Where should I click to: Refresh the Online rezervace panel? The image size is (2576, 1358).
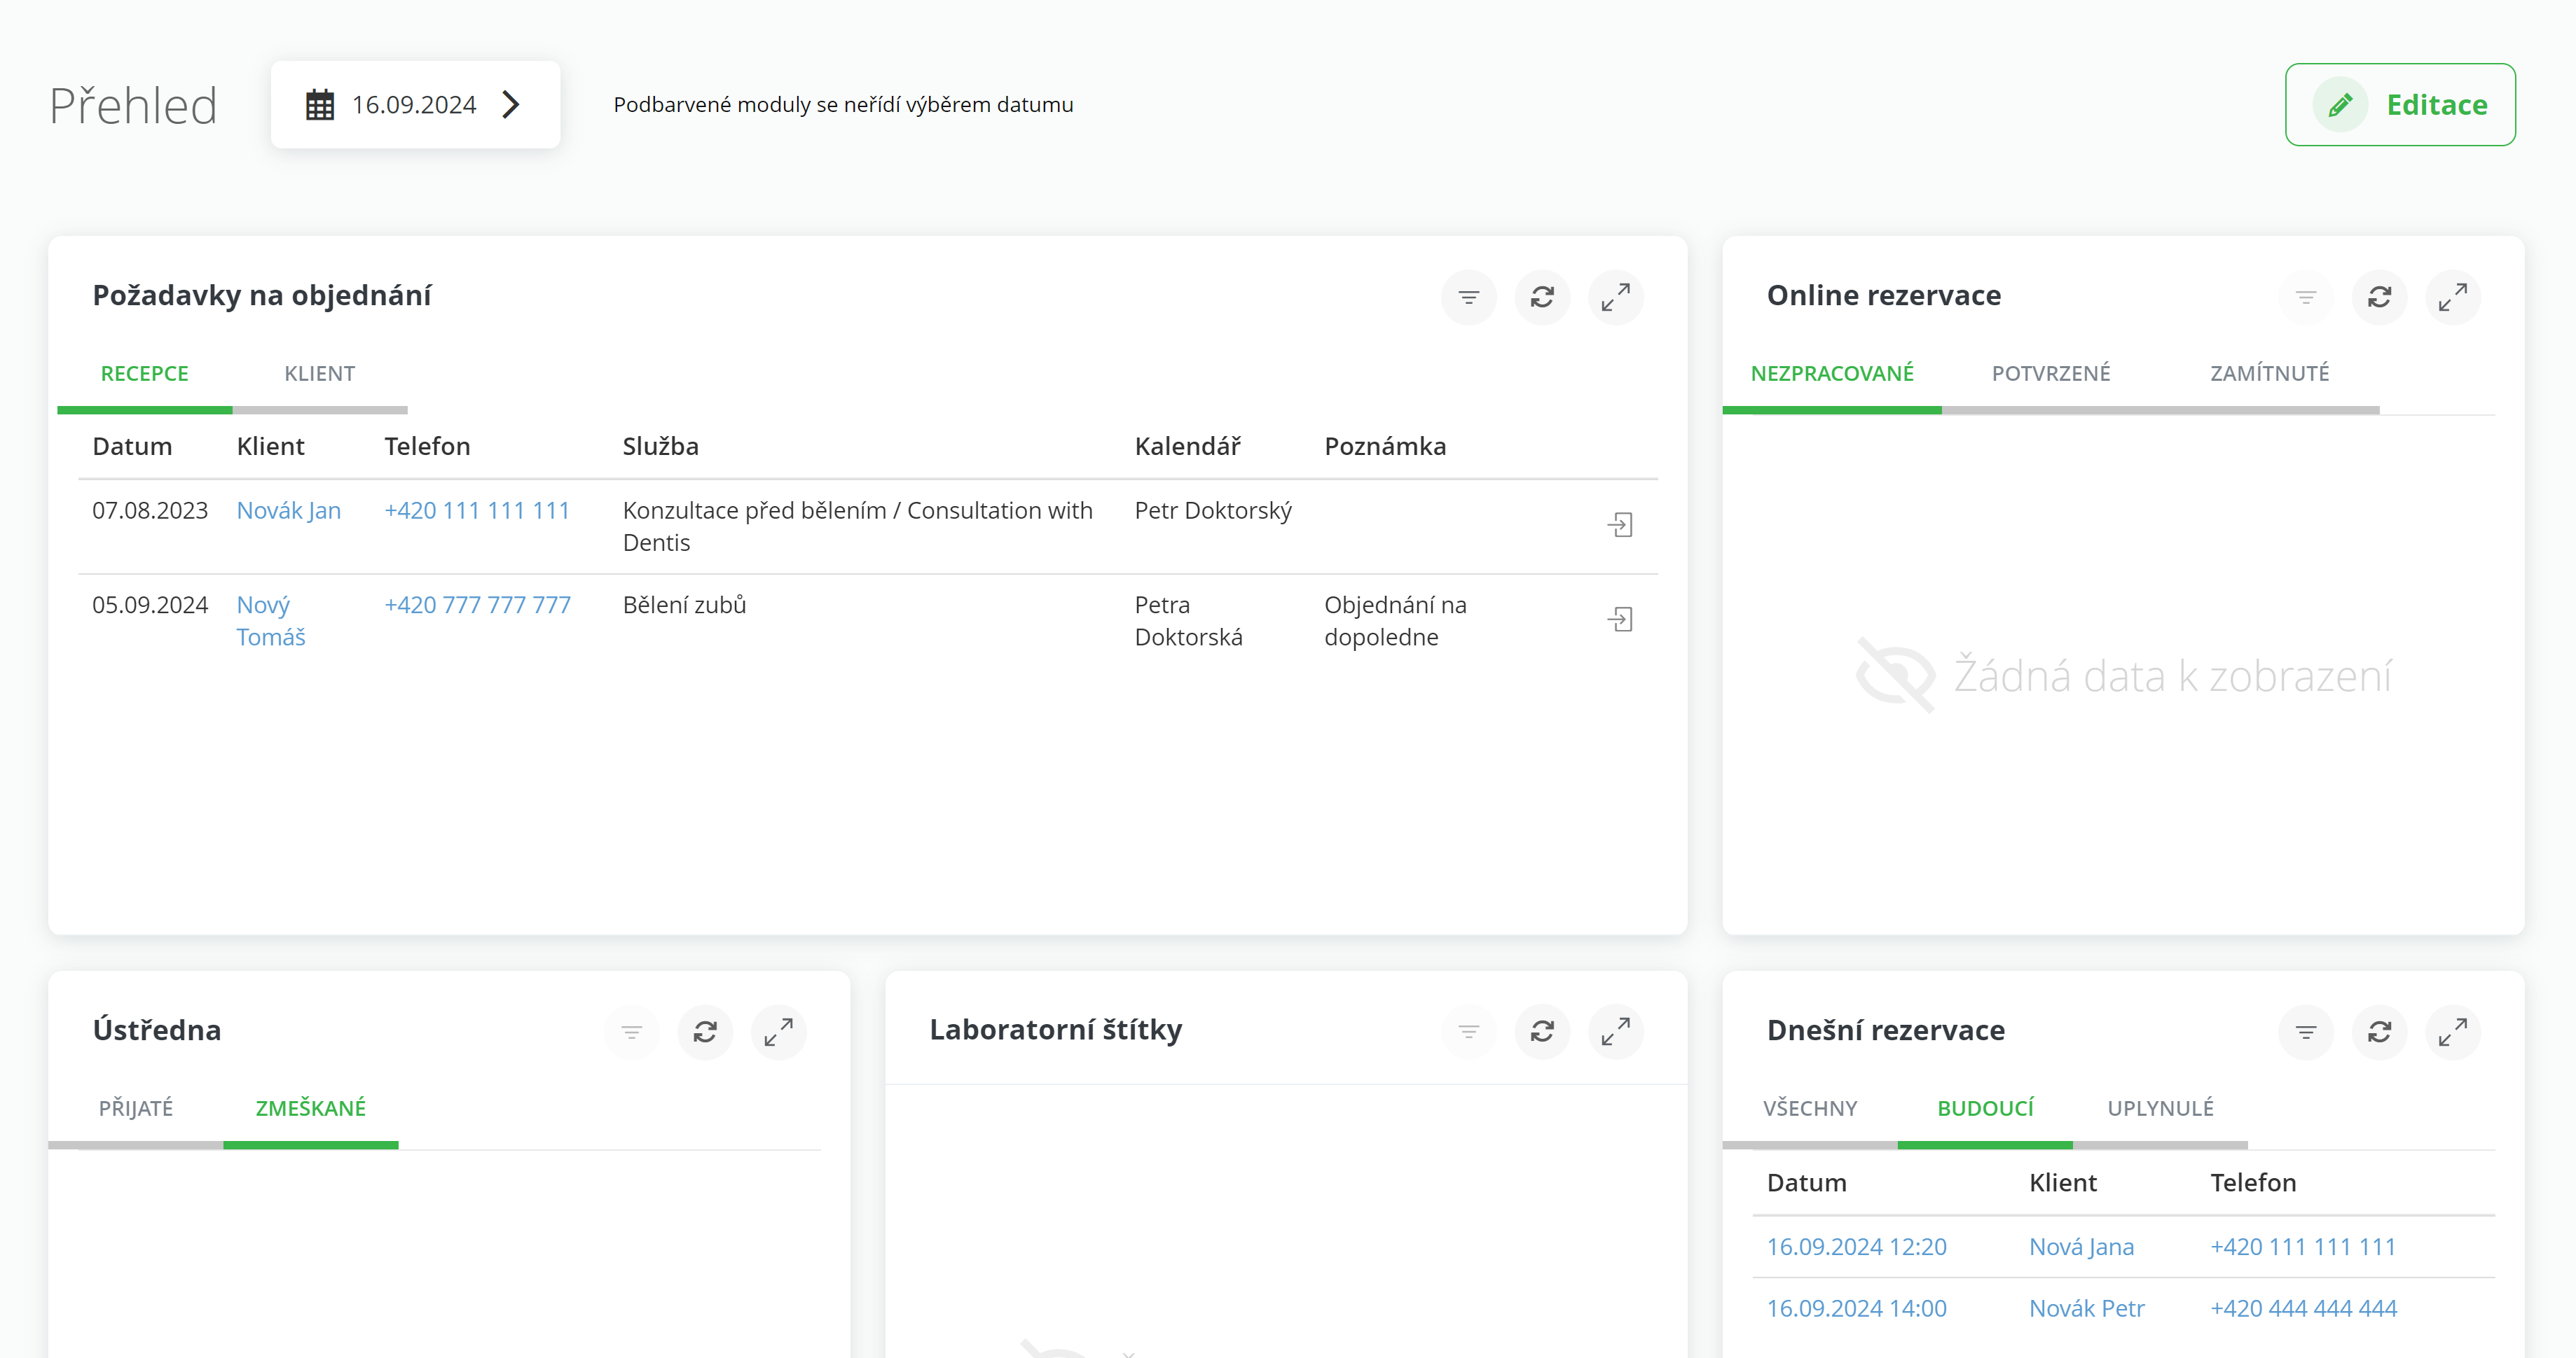pyautogui.click(x=2379, y=297)
